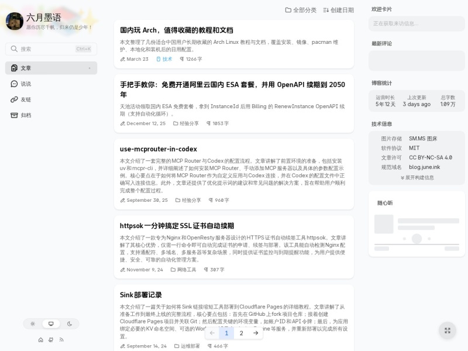Switch to light theme sun icon
Screen dimensions: 468x351
pyautogui.click(x=33, y=324)
